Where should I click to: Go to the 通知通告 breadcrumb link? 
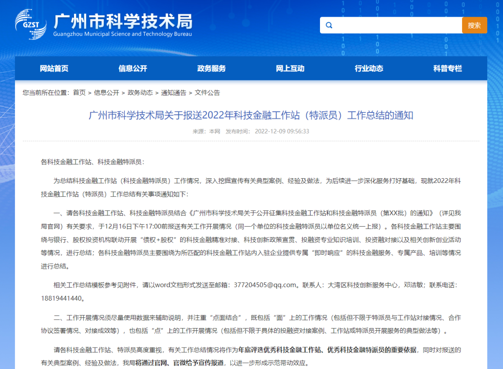pyautogui.click(x=174, y=93)
